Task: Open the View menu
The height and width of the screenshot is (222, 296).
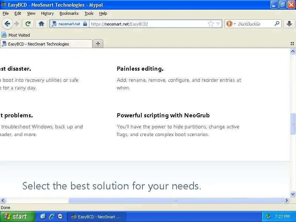Action: click(31, 13)
